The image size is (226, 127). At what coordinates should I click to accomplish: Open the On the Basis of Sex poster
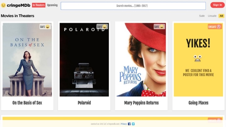click(27, 59)
